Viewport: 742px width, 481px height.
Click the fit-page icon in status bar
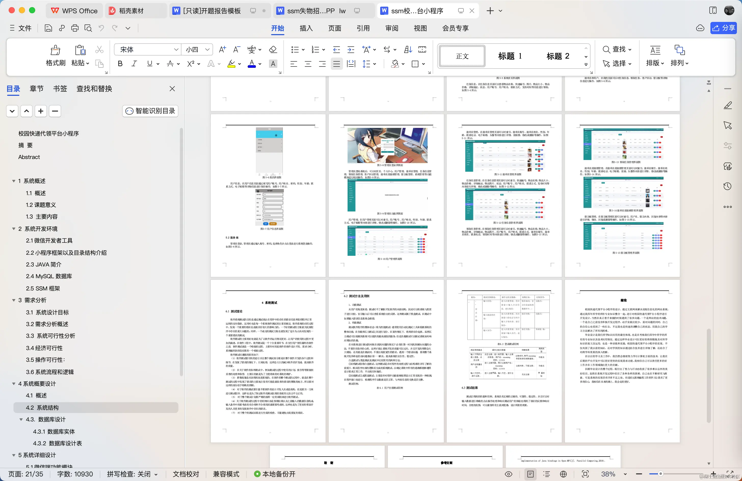[585, 474]
